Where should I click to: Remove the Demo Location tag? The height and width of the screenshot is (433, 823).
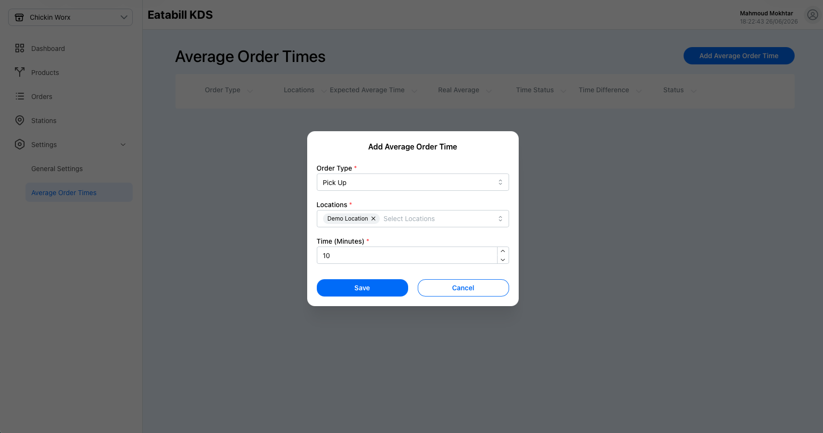(x=373, y=219)
